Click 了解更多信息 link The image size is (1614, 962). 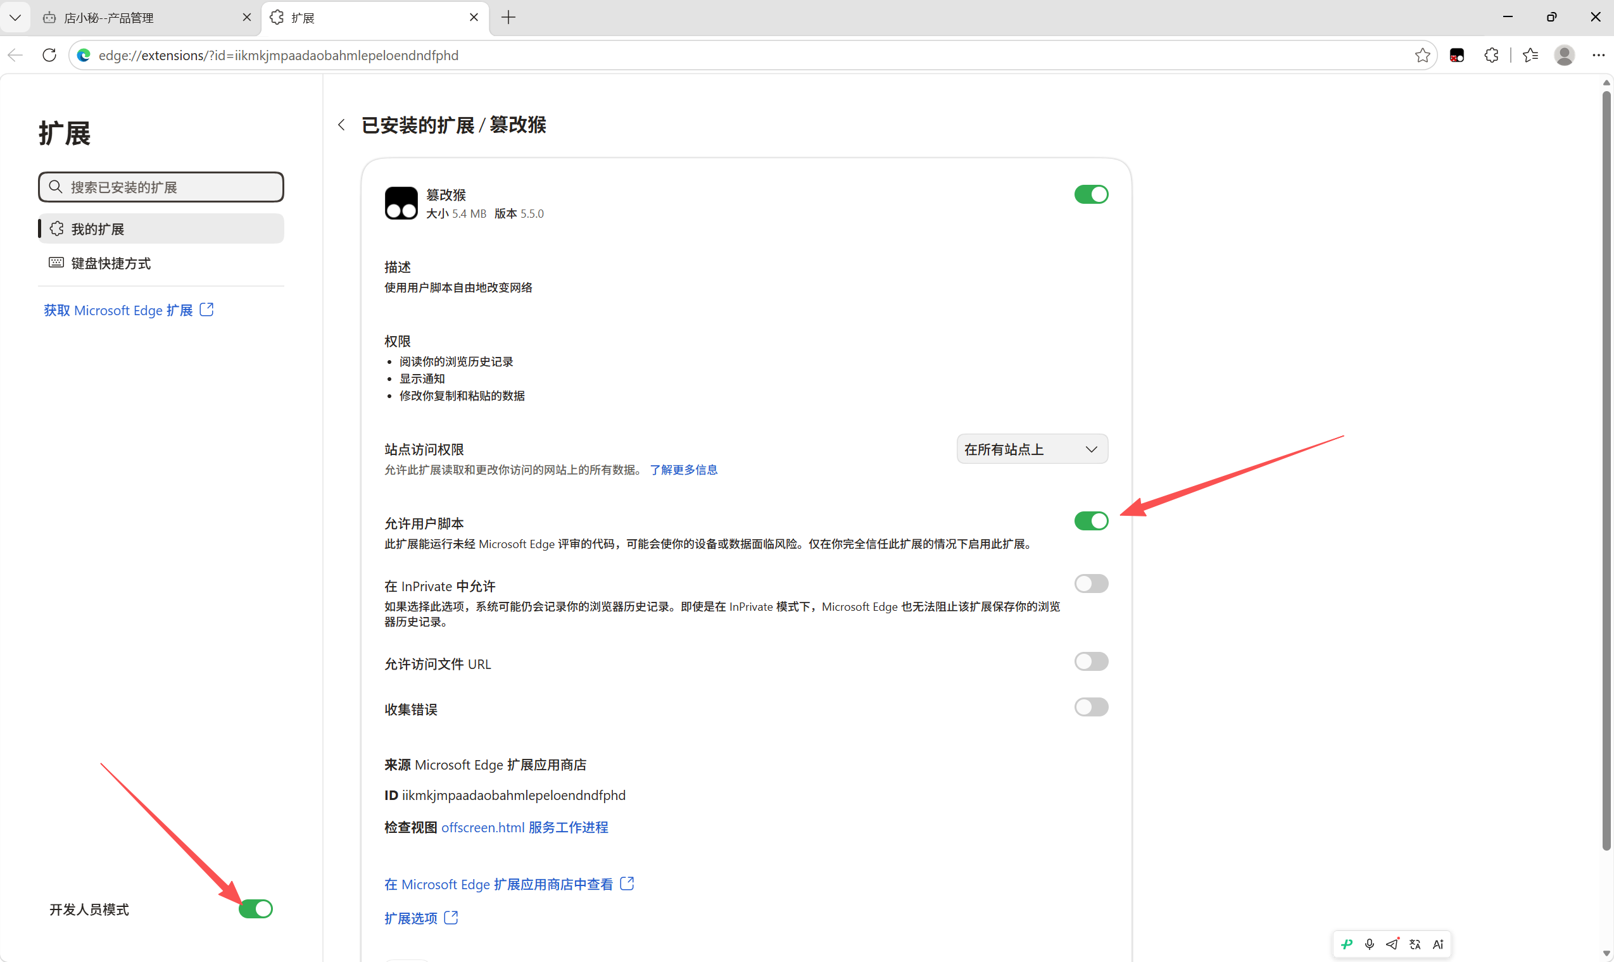click(x=683, y=470)
